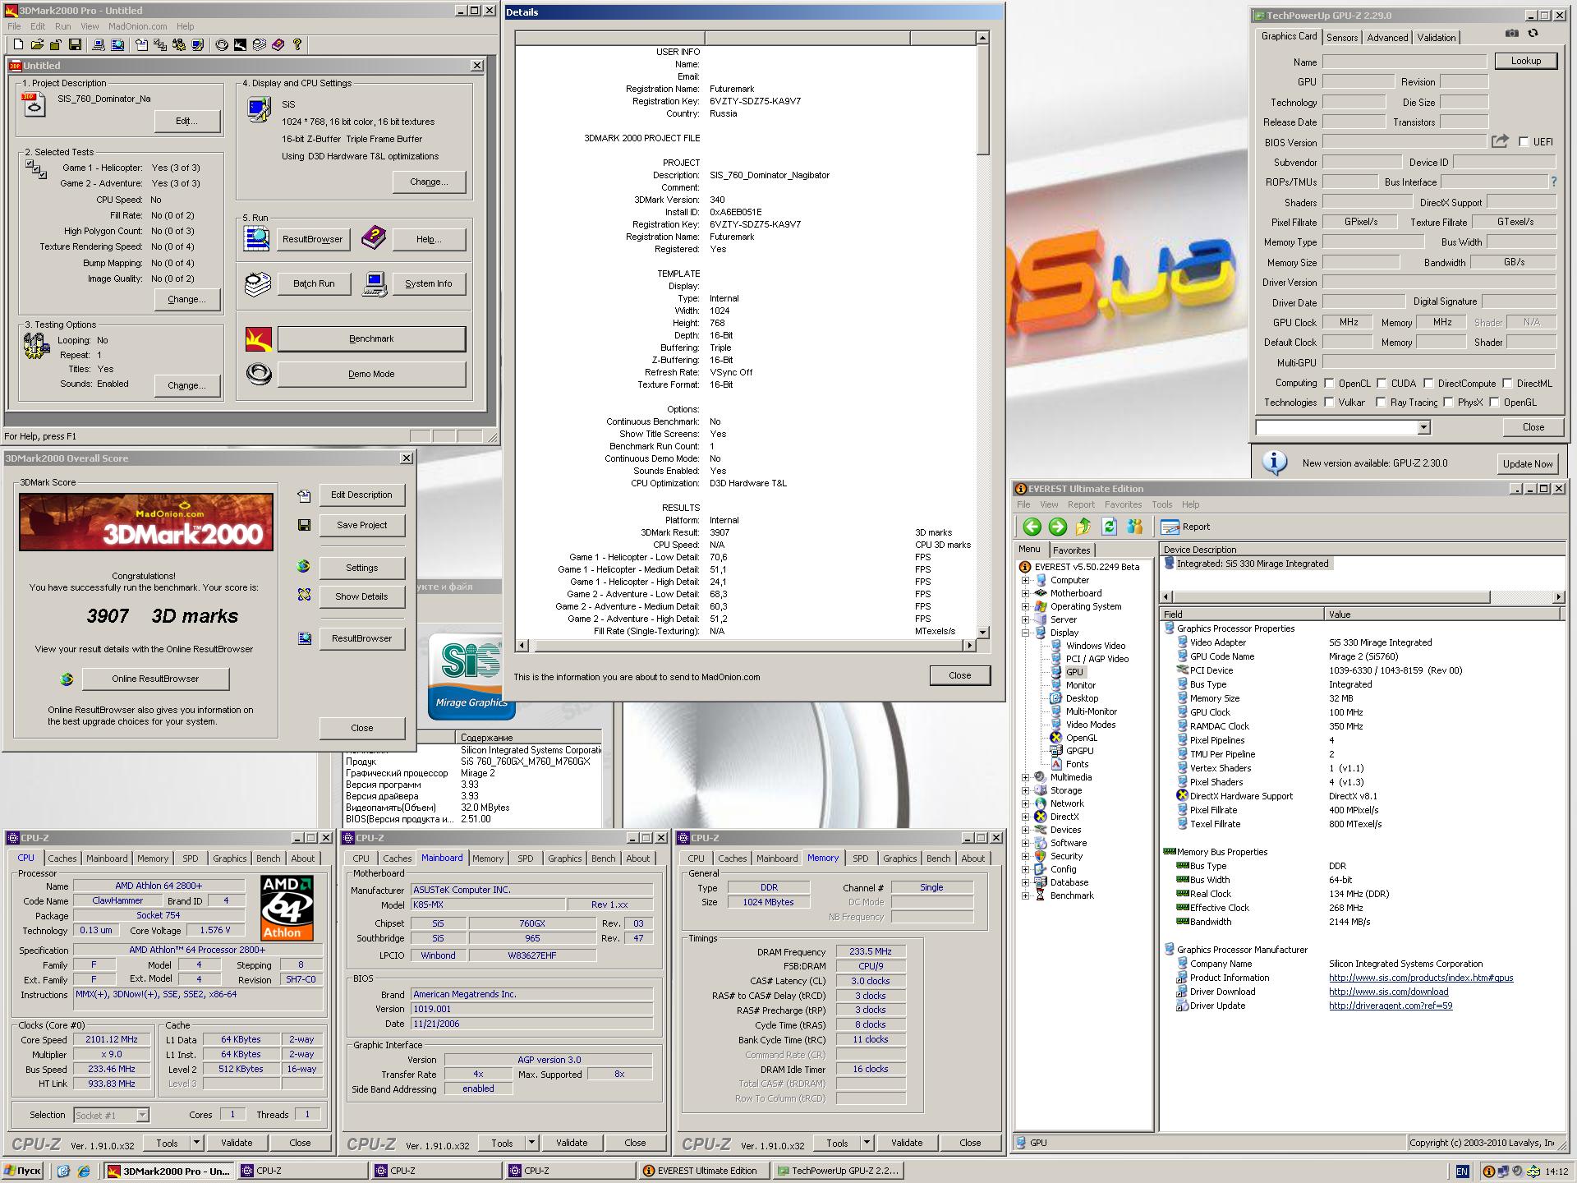Click EVEREST green Back arrow

pos(1032,527)
